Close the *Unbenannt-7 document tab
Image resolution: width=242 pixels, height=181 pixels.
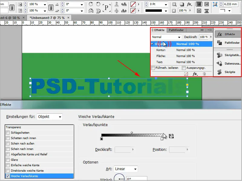tap(68, 18)
